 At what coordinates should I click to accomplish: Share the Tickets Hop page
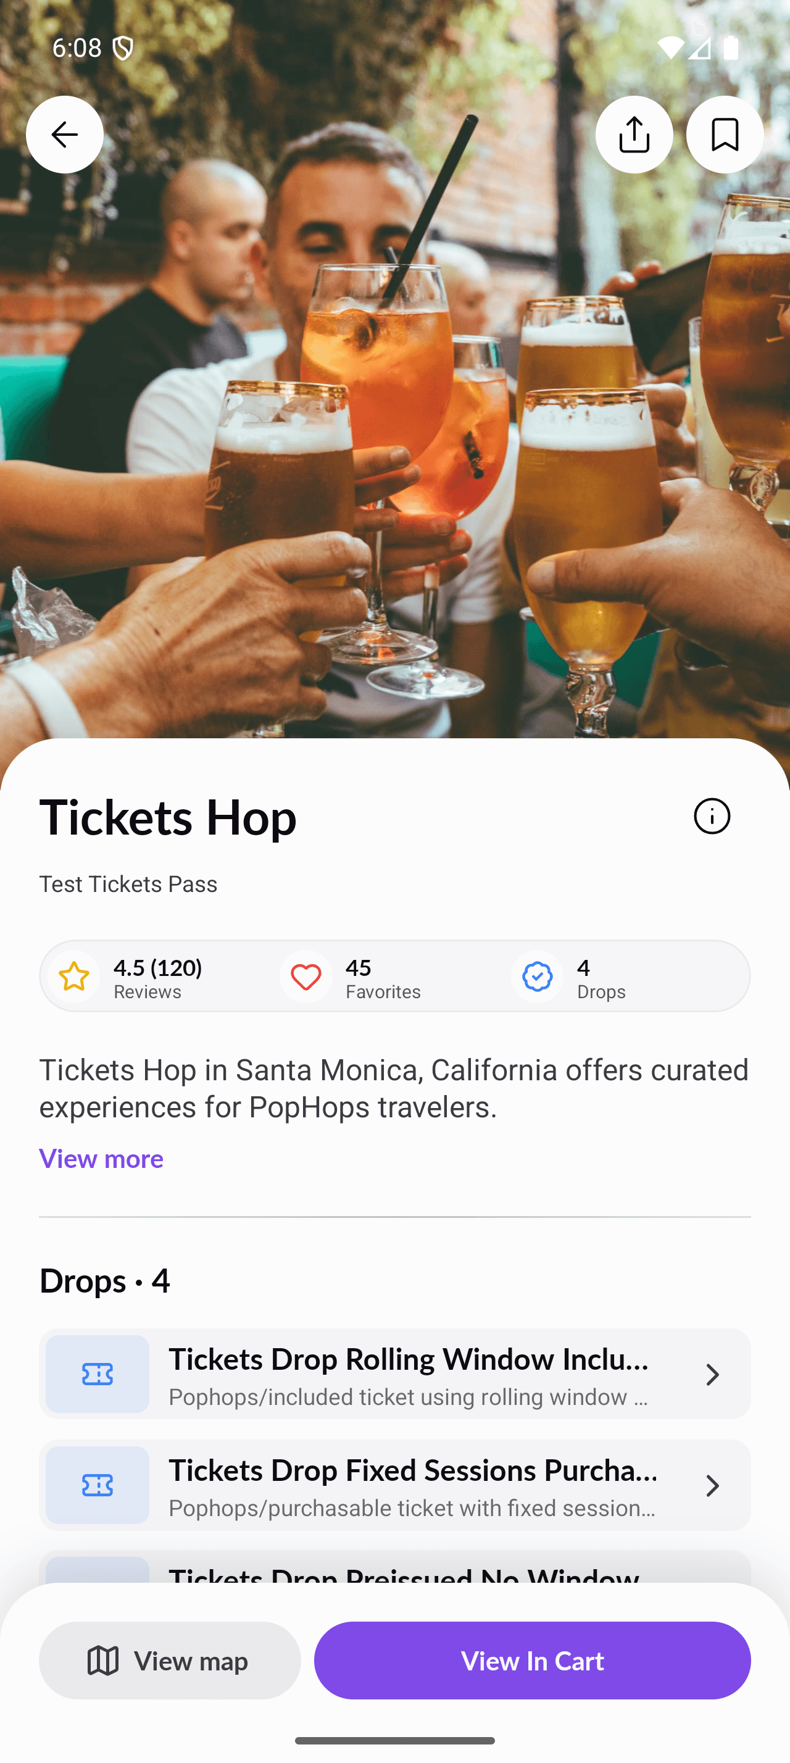[x=633, y=134]
